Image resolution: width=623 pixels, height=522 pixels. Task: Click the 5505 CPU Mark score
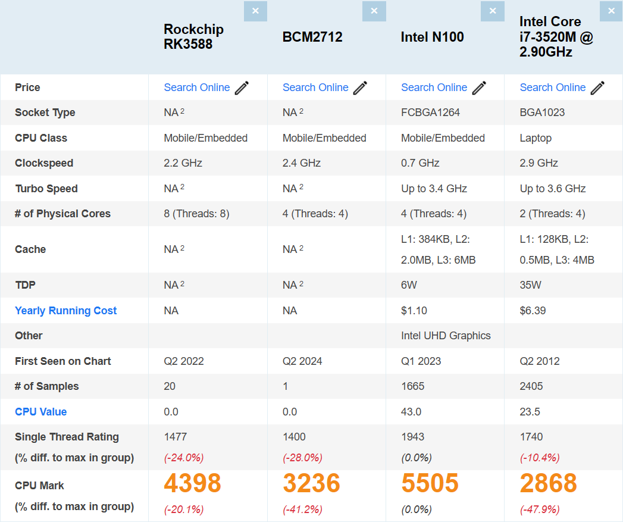coord(430,484)
